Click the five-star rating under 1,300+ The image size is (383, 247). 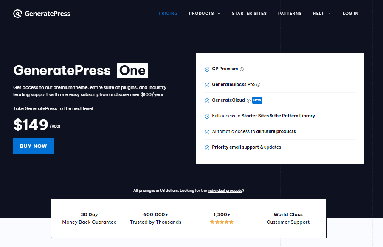coord(221,222)
